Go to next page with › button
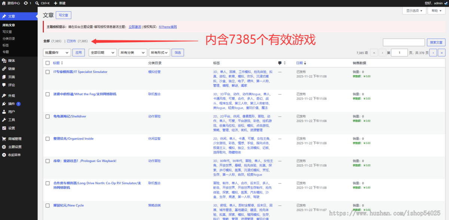This screenshot has height=220, width=449. pos(433,53)
